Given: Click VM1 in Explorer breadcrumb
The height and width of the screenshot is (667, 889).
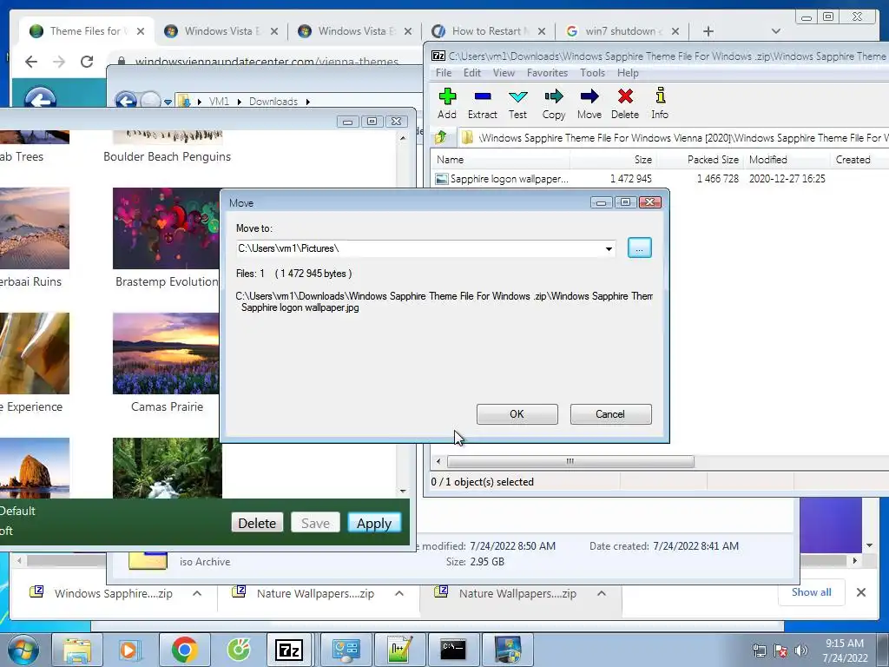Looking at the screenshot, I should pos(219,102).
